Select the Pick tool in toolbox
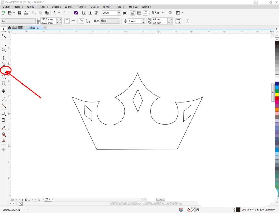 (3, 29)
